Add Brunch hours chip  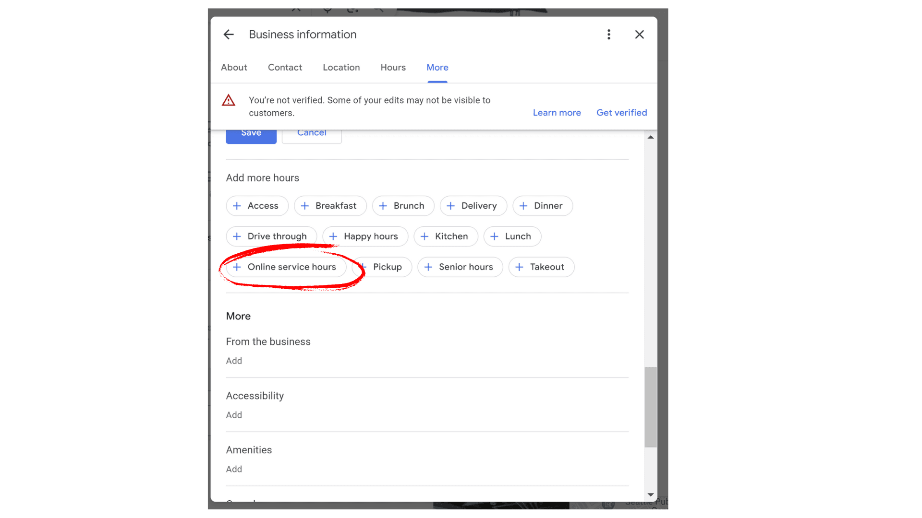click(403, 206)
